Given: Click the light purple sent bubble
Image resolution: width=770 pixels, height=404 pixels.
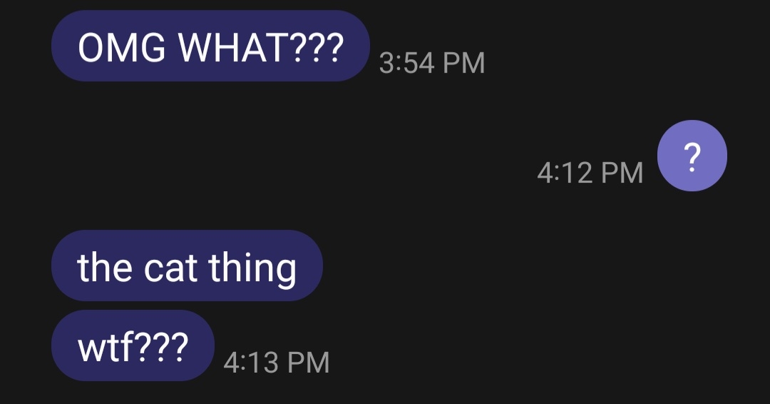Looking at the screenshot, I should pyautogui.click(x=692, y=156).
